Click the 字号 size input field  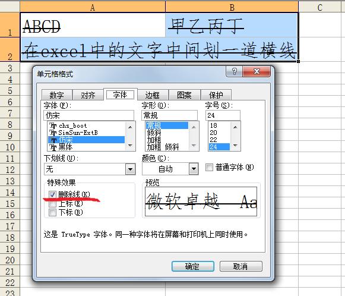coord(223,115)
